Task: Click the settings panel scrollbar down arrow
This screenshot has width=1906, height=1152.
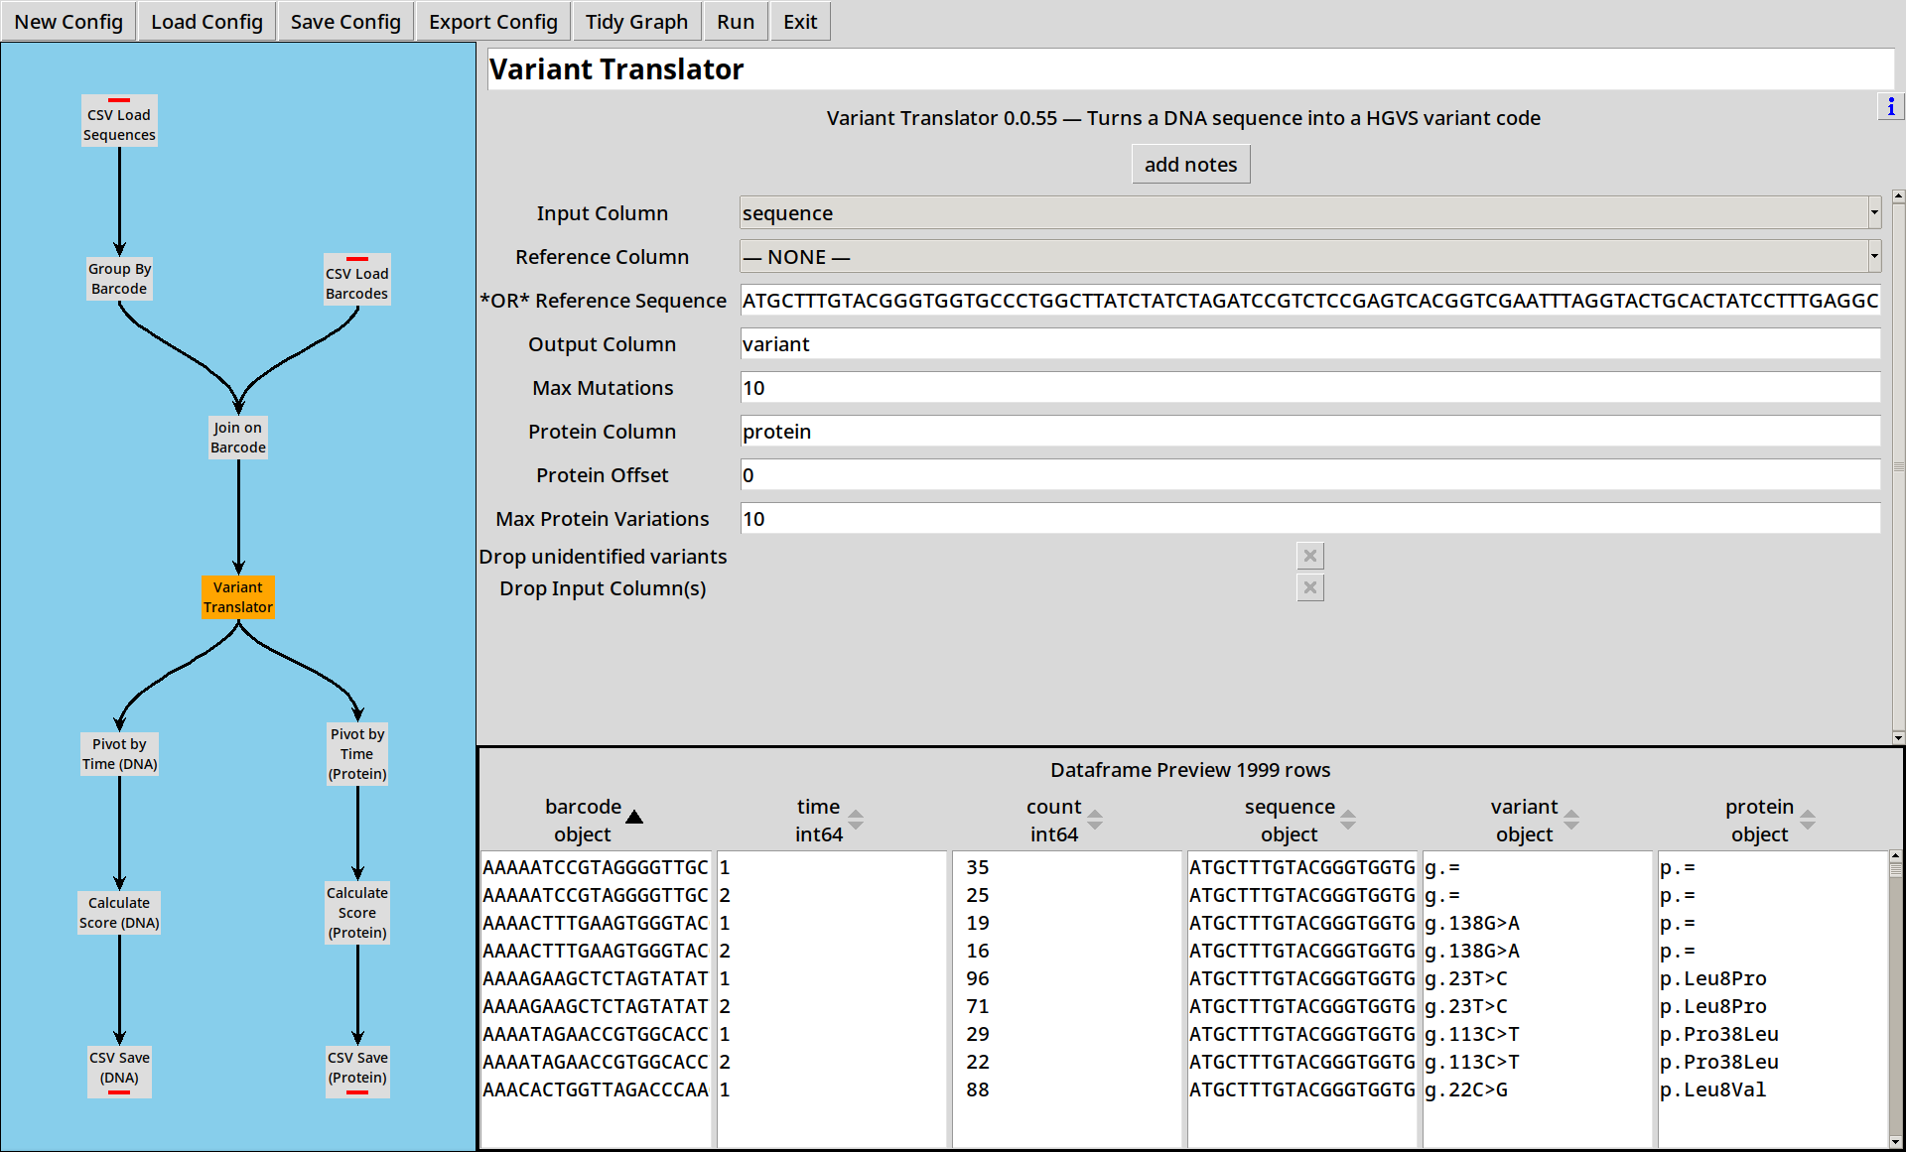Action: pos(1898,737)
